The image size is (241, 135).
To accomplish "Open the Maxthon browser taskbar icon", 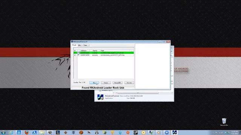I will click(19, 132).
